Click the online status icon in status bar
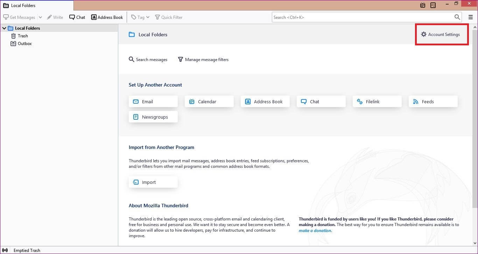The width and height of the screenshot is (478, 254). (x=5, y=250)
